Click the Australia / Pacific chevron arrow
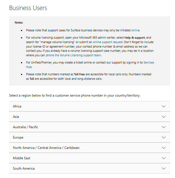 pyautogui.click(x=164, y=127)
